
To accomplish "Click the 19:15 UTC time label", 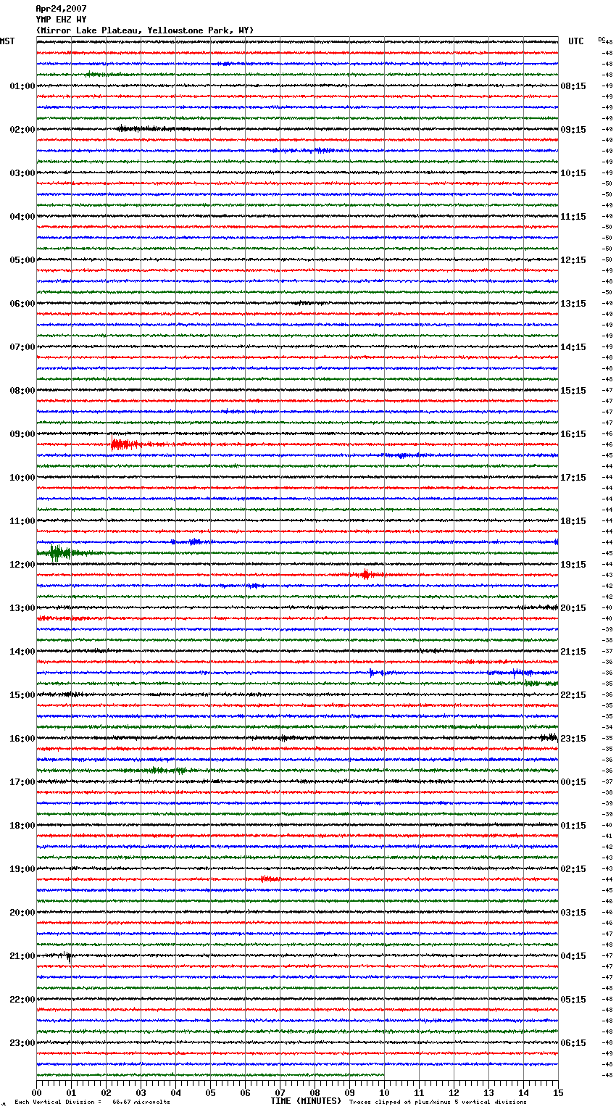I will pos(573,565).
